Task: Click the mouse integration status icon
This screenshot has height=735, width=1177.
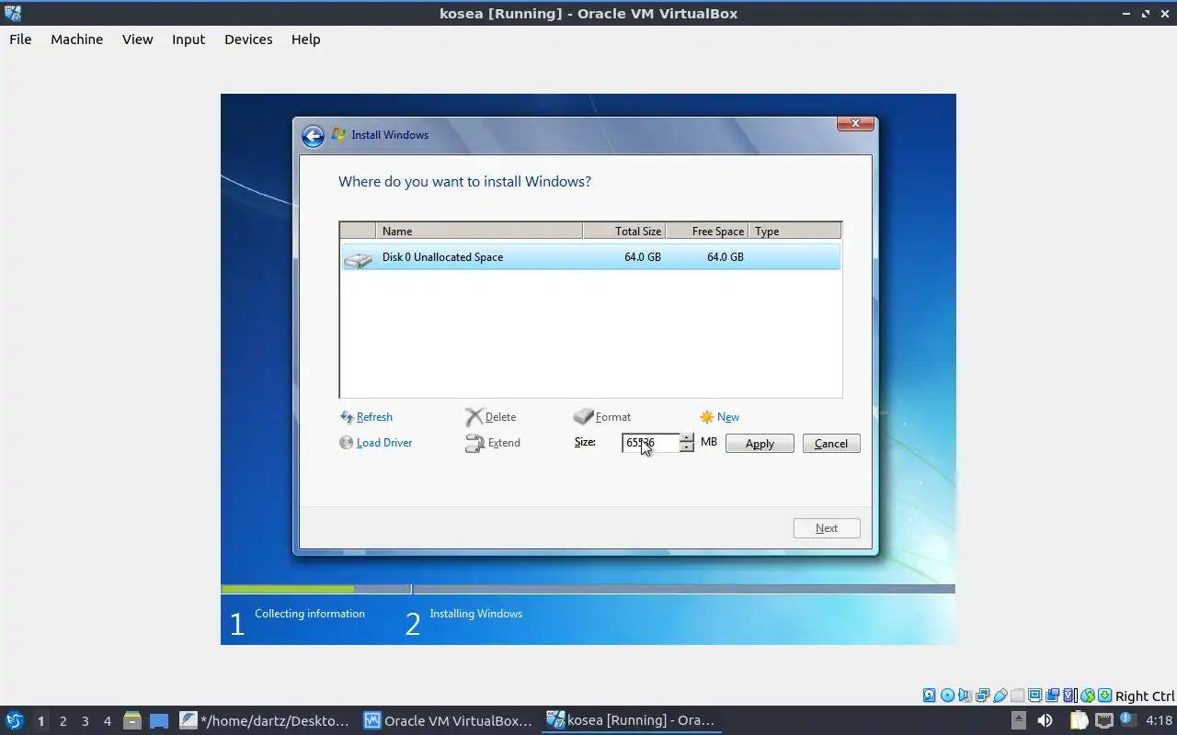Action: click(x=1088, y=695)
